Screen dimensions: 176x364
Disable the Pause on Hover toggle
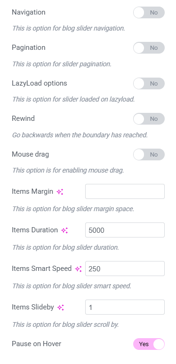[x=149, y=344]
